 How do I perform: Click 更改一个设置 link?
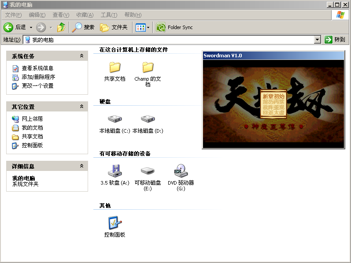pyautogui.click(x=37, y=86)
